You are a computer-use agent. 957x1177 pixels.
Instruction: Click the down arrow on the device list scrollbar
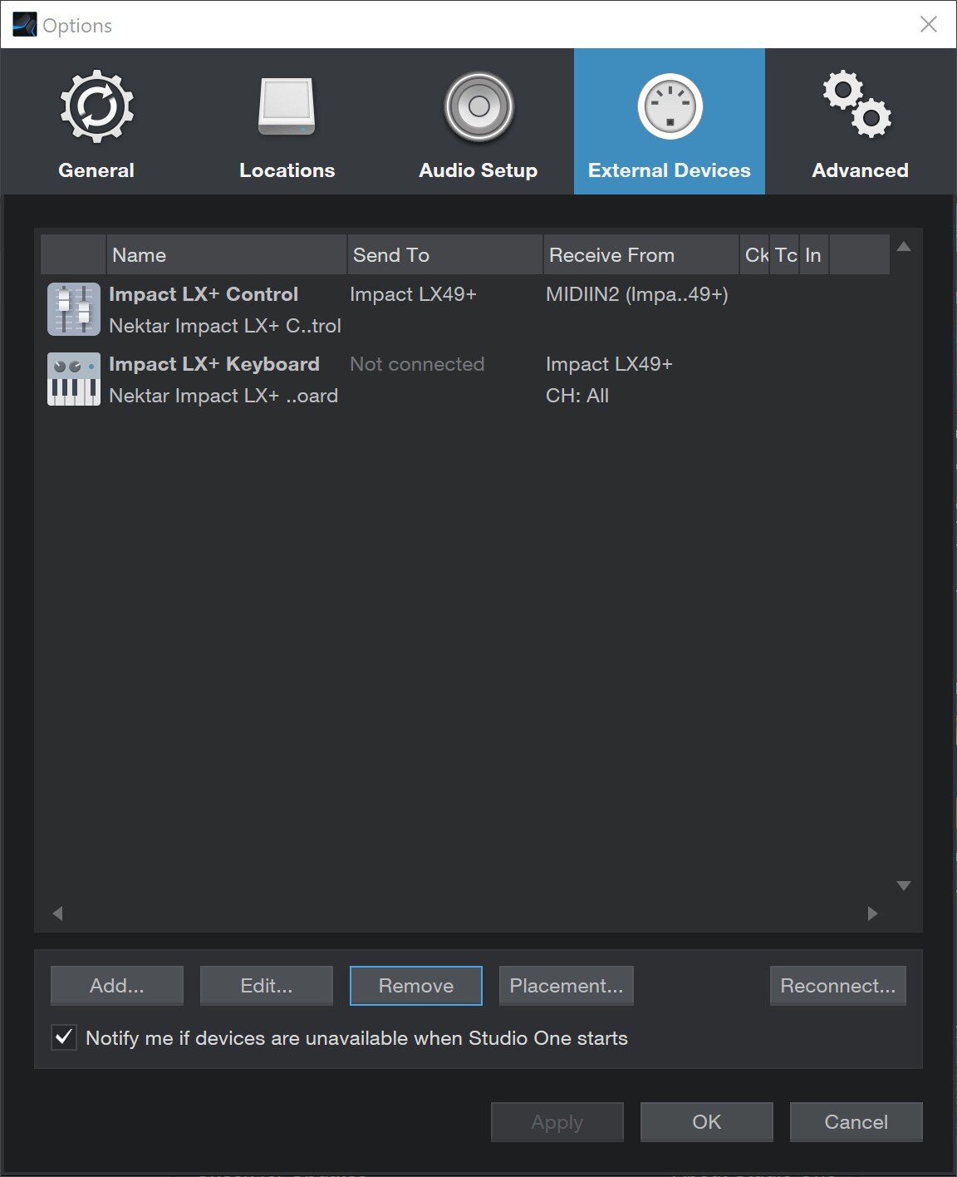click(x=904, y=886)
